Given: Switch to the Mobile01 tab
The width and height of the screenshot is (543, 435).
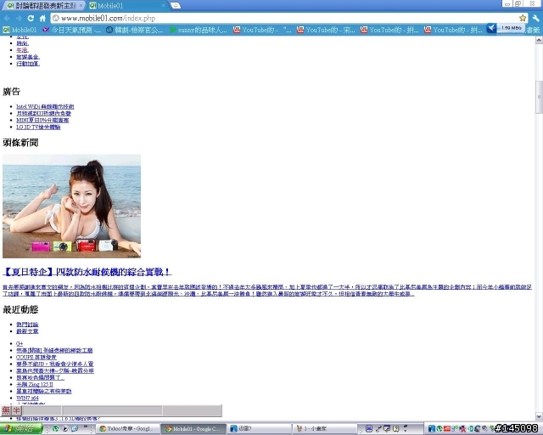Looking at the screenshot, I should pyautogui.click(x=125, y=6).
